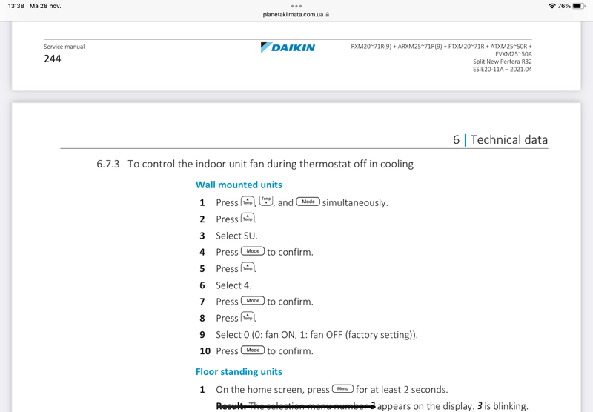Click the Mode button icon in step 1

click(x=308, y=202)
